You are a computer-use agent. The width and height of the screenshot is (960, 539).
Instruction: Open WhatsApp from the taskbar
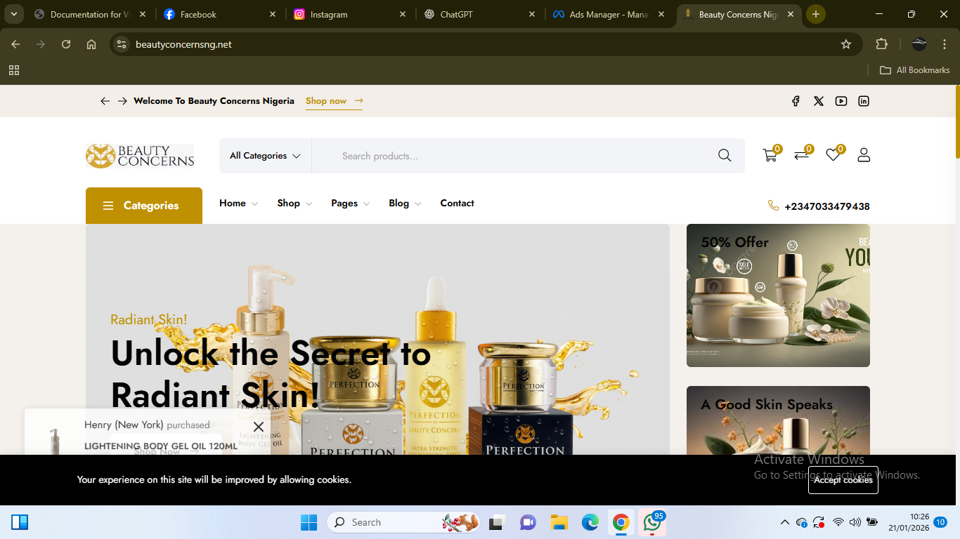(x=652, y=522)
